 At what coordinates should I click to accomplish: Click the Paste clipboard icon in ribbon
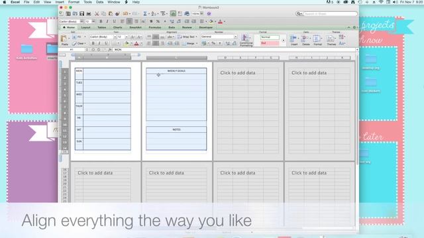[64, 38]
